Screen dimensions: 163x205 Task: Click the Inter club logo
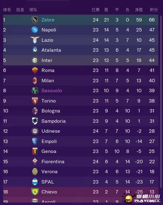tap(35, 60)
